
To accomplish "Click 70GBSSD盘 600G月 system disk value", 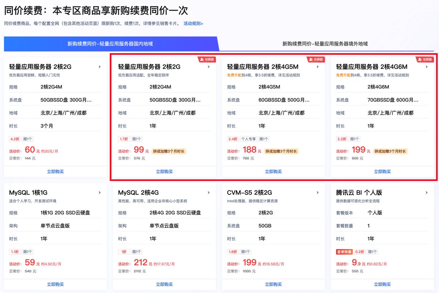I will coord(393,100).
